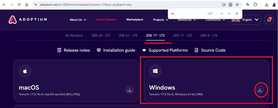Open the Marketplace page
The width and height of the screenshot is (278, 108).
[x=135, y=20]
